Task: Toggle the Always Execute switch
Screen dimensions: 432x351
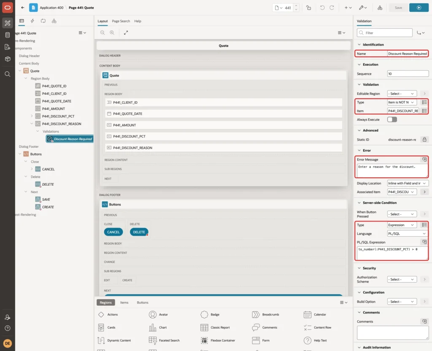Action: coord(392,119)
